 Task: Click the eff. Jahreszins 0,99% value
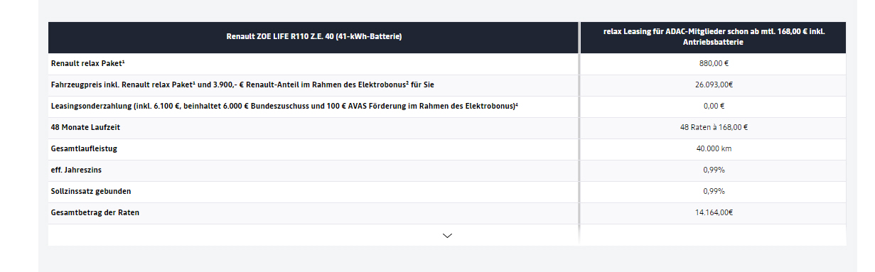coord(714,170)
